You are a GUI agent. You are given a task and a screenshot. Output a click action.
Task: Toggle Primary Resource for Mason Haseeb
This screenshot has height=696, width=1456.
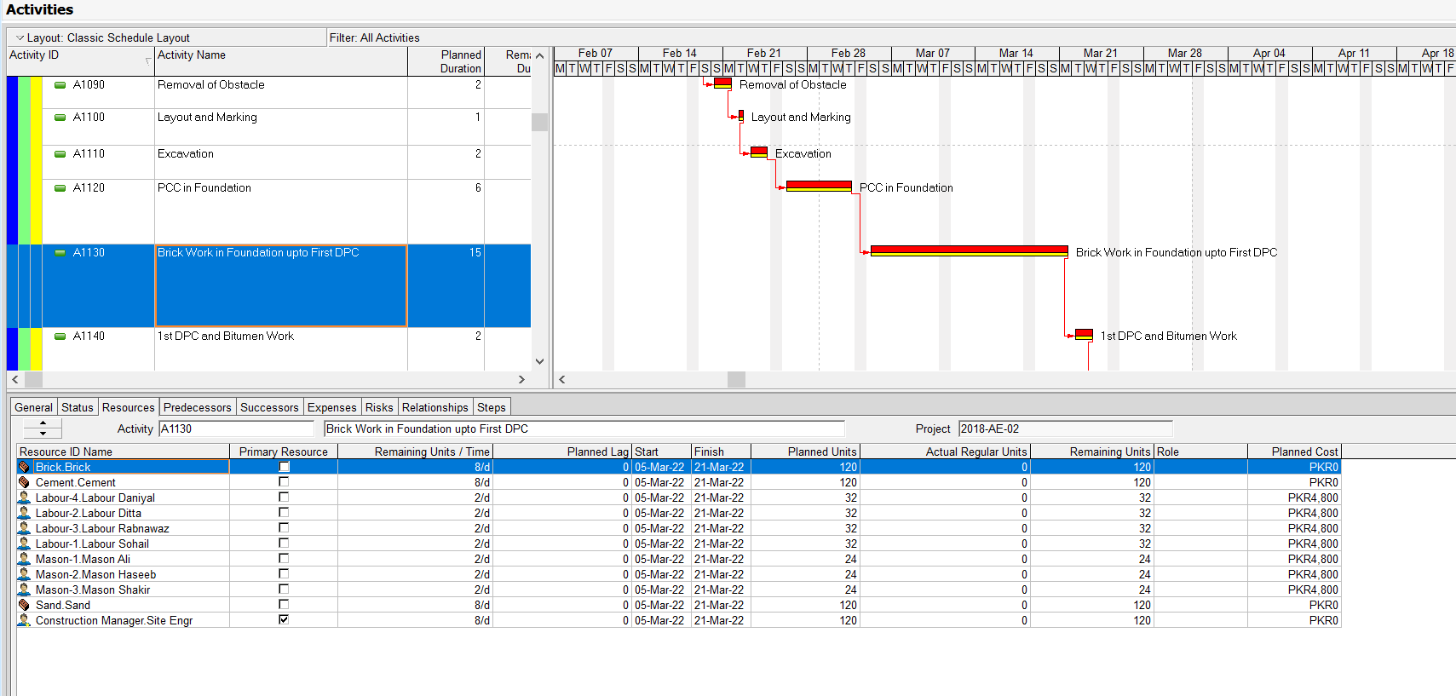pyautogui.click(x=284, y=574)
